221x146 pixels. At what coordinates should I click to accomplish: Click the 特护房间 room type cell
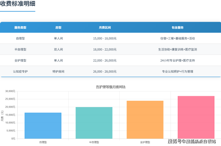coord(58,71)
